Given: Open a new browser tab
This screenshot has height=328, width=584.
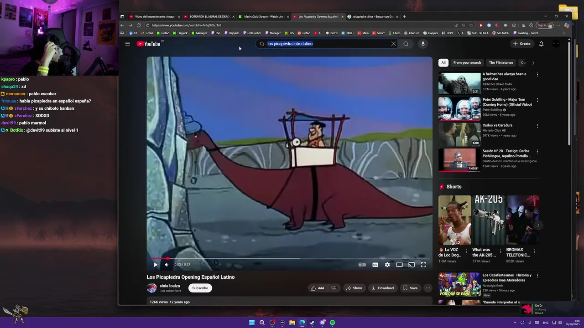Looking at the screenshot, I should click(x=404, y=16).
